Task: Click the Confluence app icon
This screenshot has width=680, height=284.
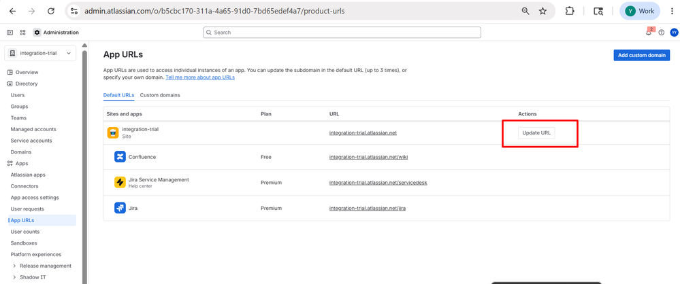Action: (120, 157)
